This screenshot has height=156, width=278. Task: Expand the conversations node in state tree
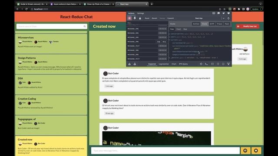click(x=169, y=34)
